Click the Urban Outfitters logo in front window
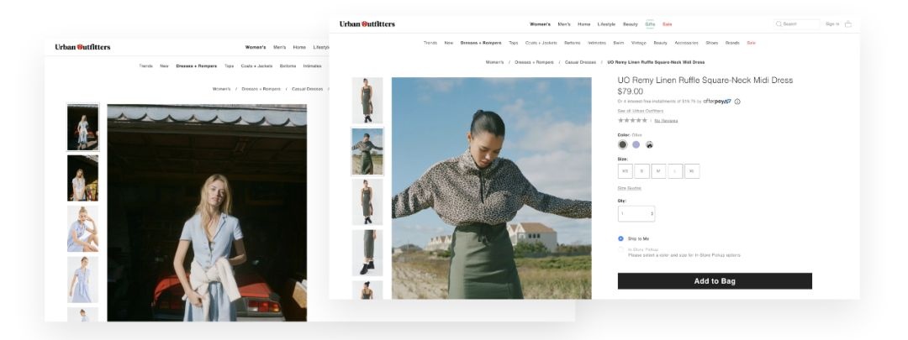The width and height of the screenshot is (908, 340). (367, 24)
